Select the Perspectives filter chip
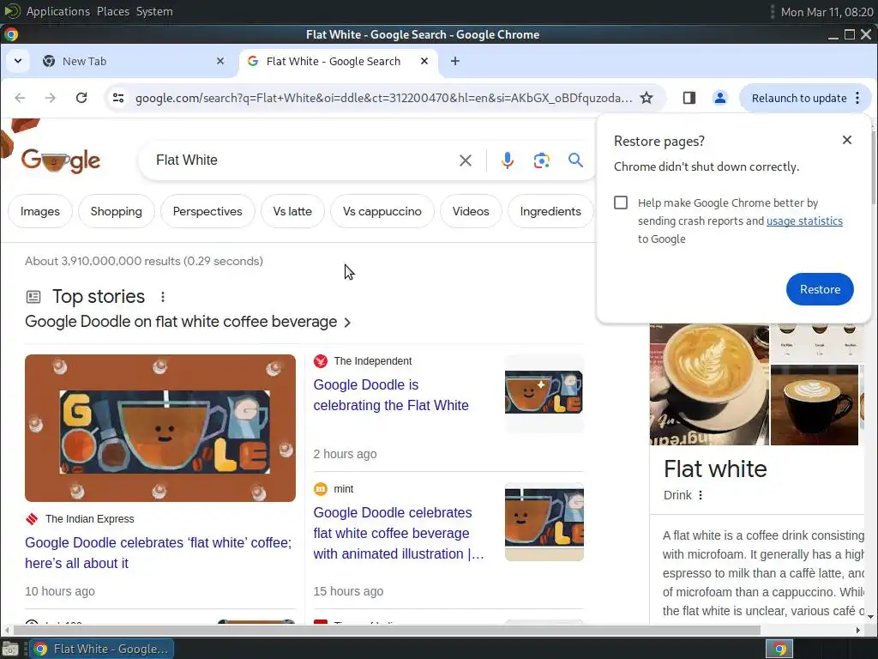The height and width of the screenshot is (659, 878). click(207, 211)
